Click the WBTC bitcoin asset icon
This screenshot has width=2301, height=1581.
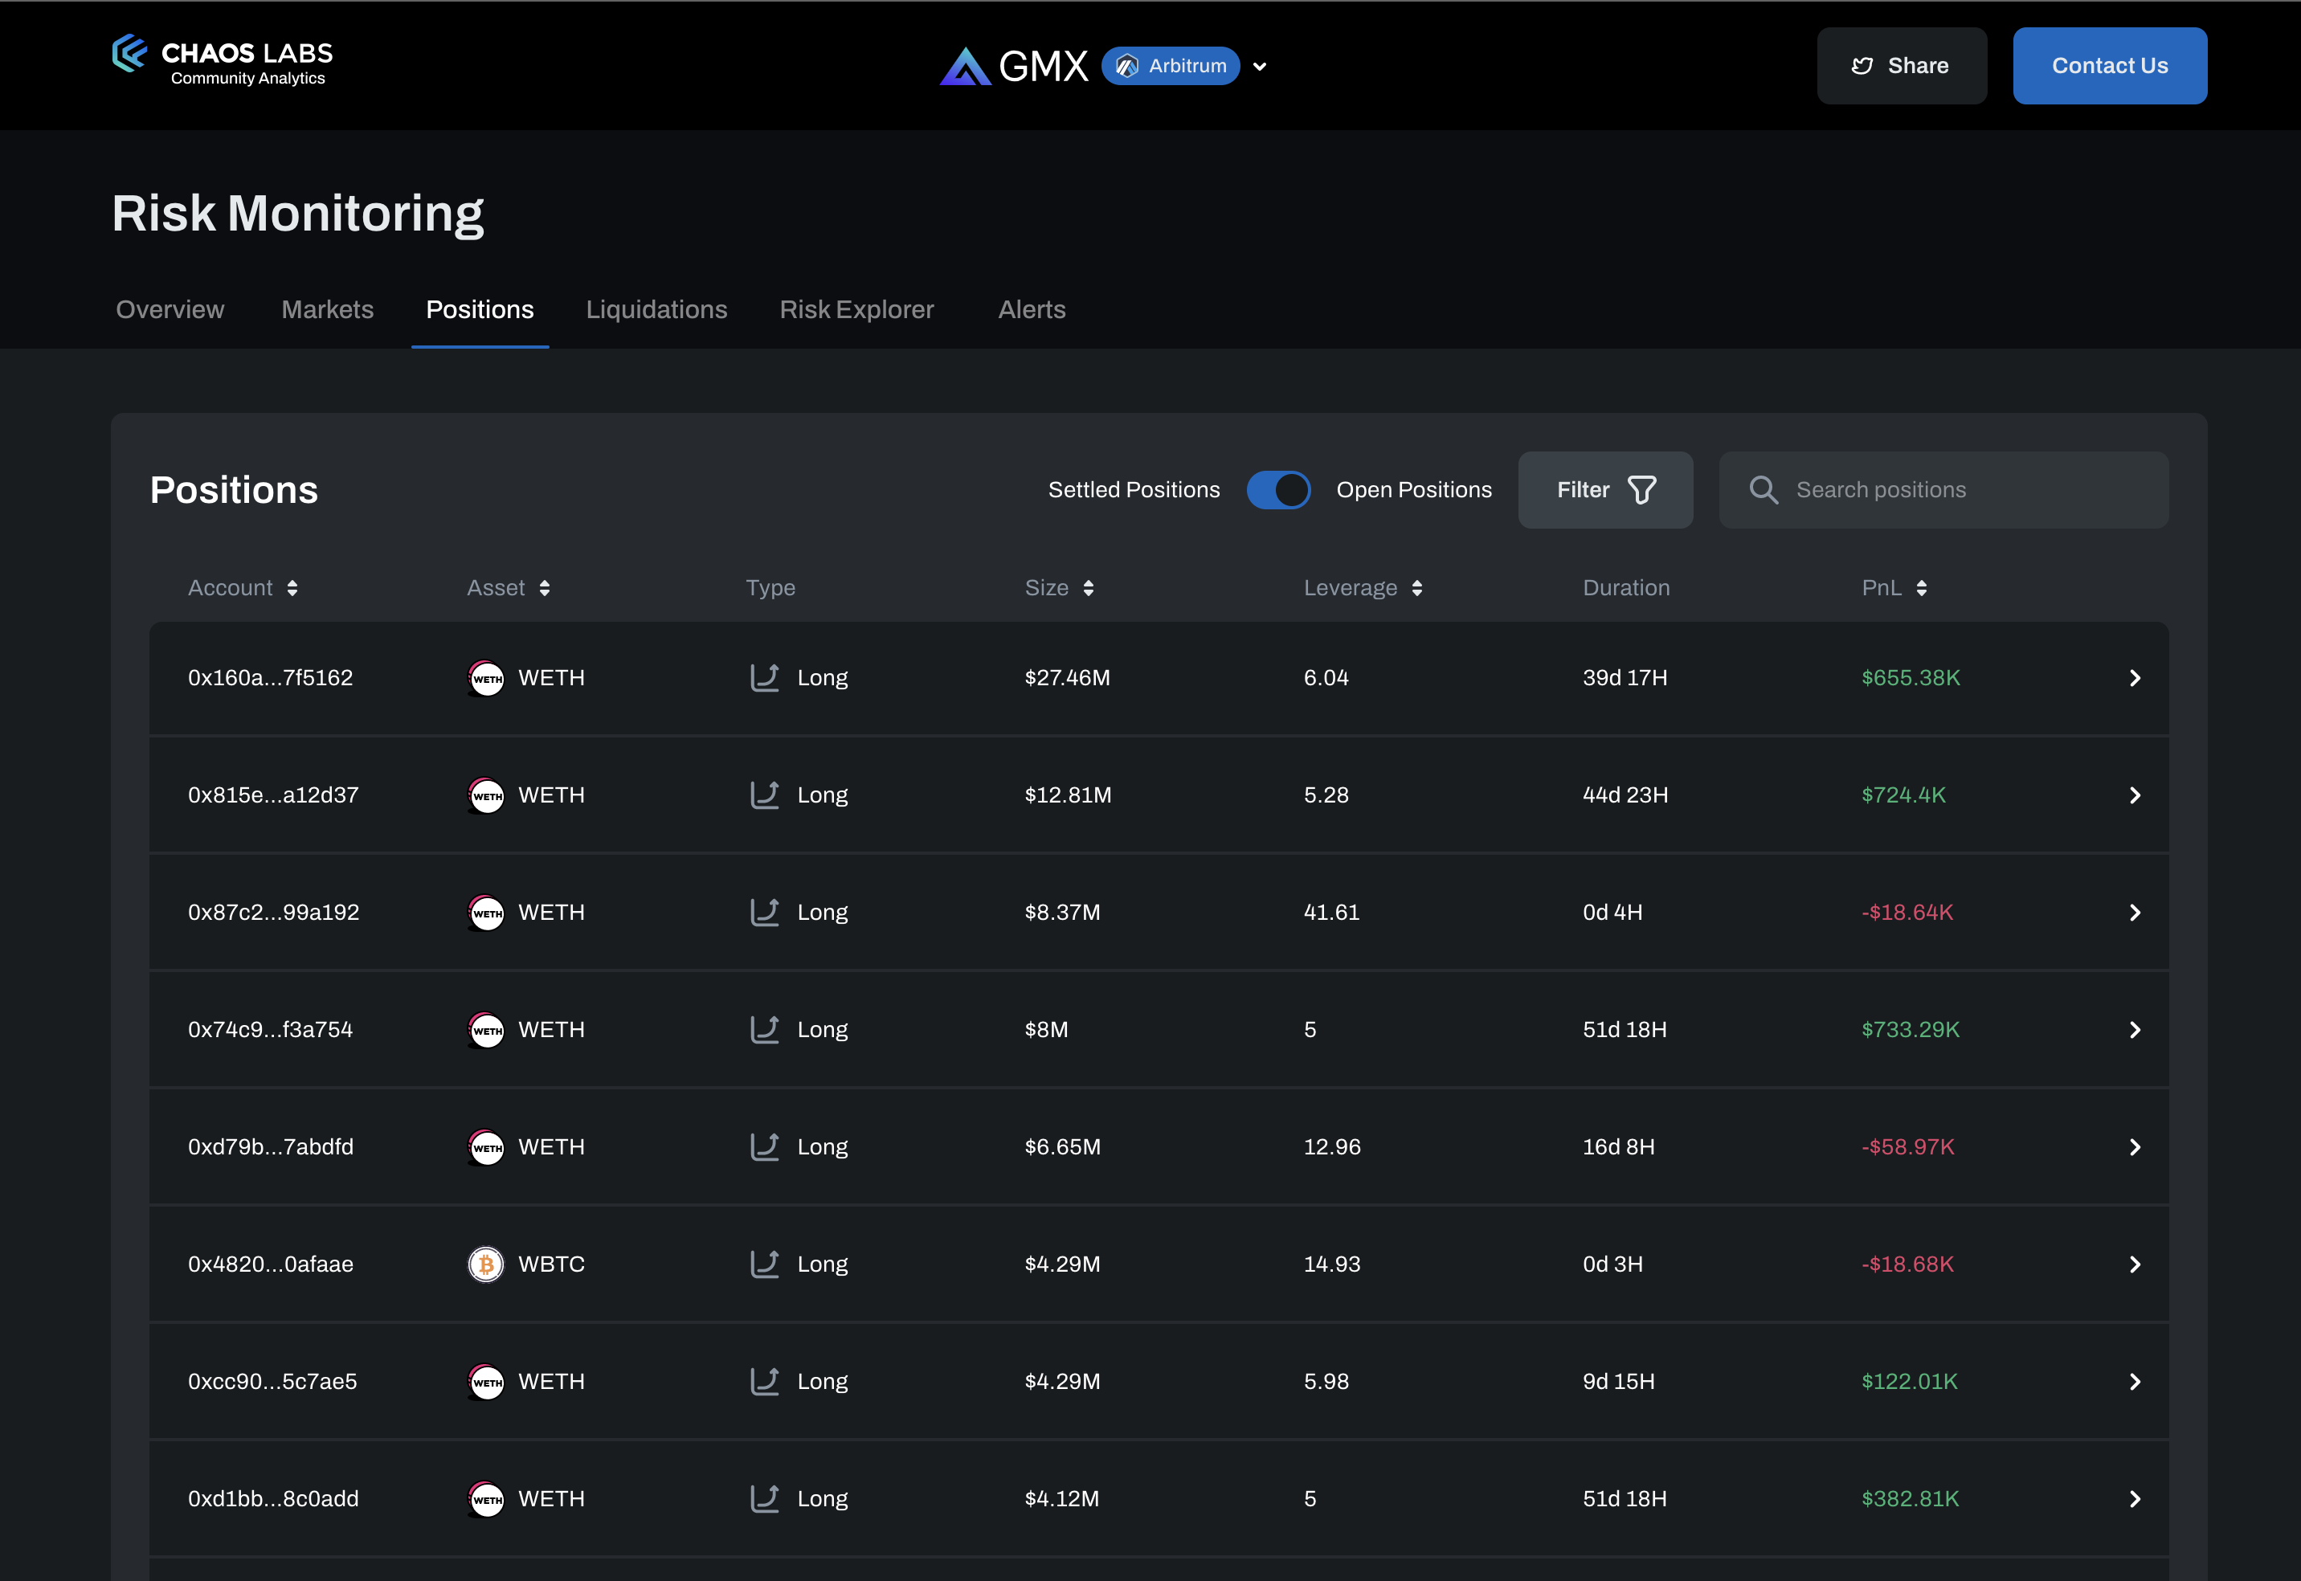(485, 1264)
